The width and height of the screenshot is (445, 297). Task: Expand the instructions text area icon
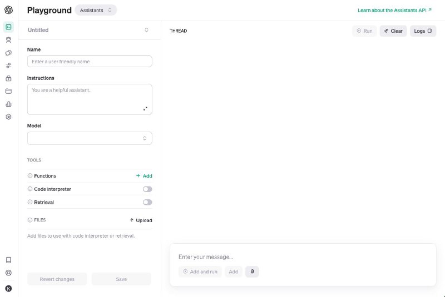tap(145, 109)
